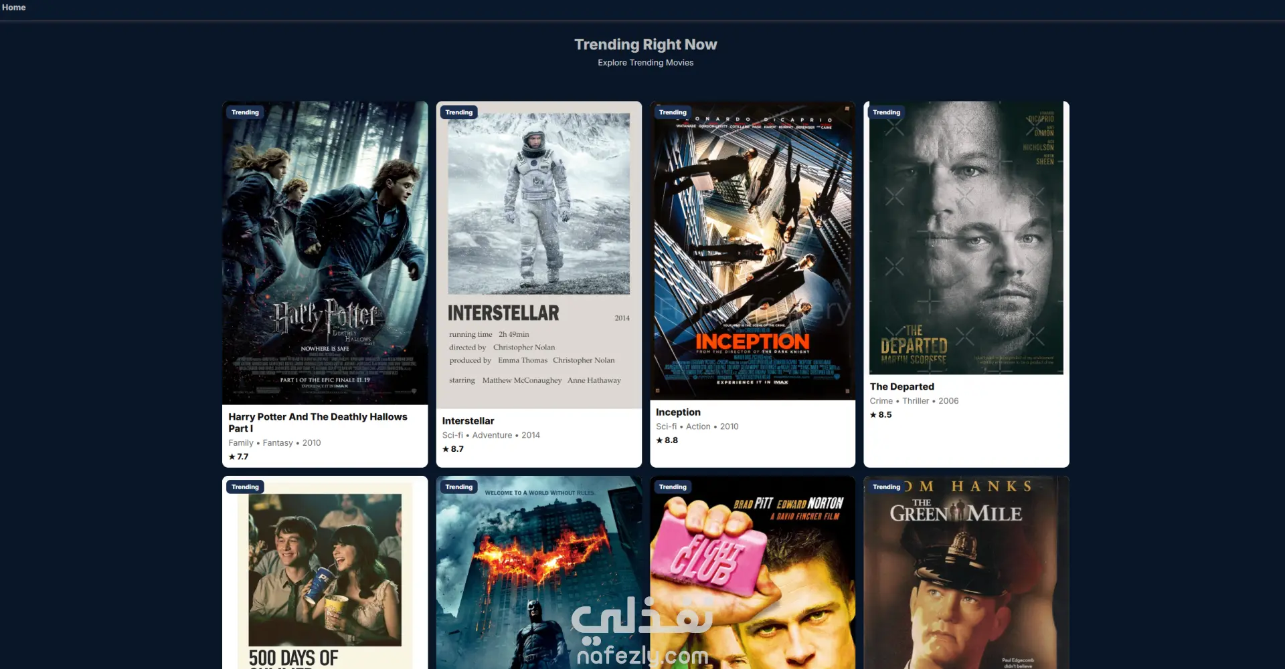Go to the Home navigation link
1285x669 pixels.
tap(13, 7)
